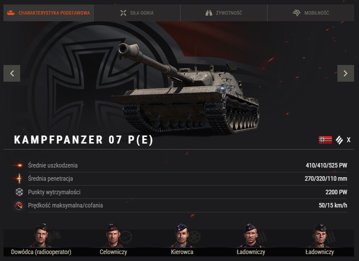
Task: Click the heavy tank class icon
Action: pyautogui.click(x=339, y=140)
